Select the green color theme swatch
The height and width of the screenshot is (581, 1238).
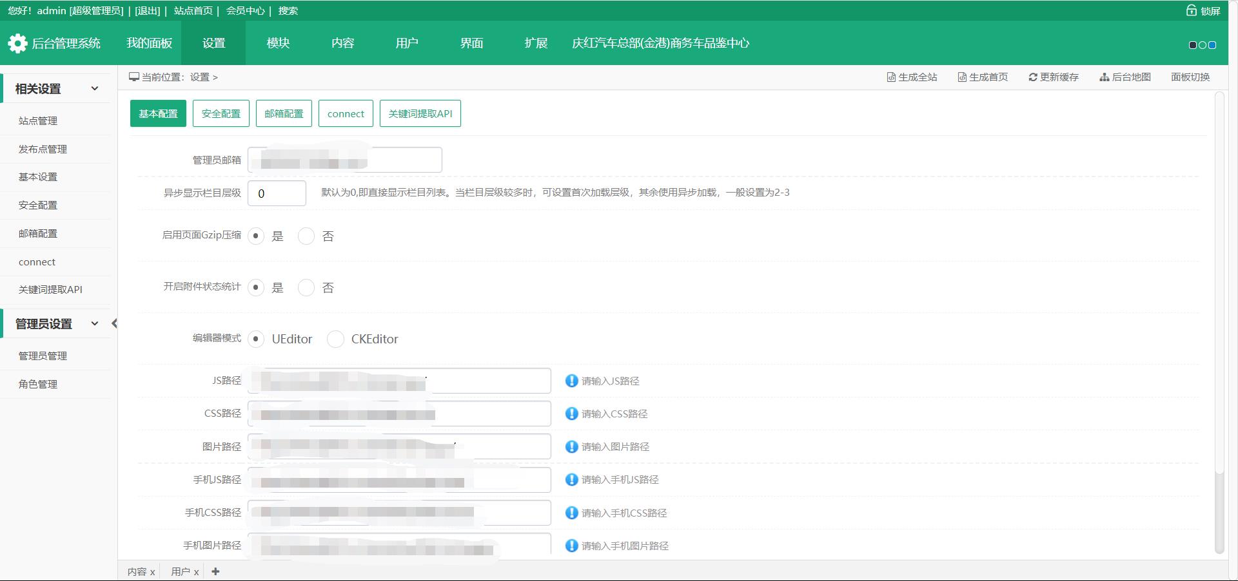click(x=1203, y=45)
